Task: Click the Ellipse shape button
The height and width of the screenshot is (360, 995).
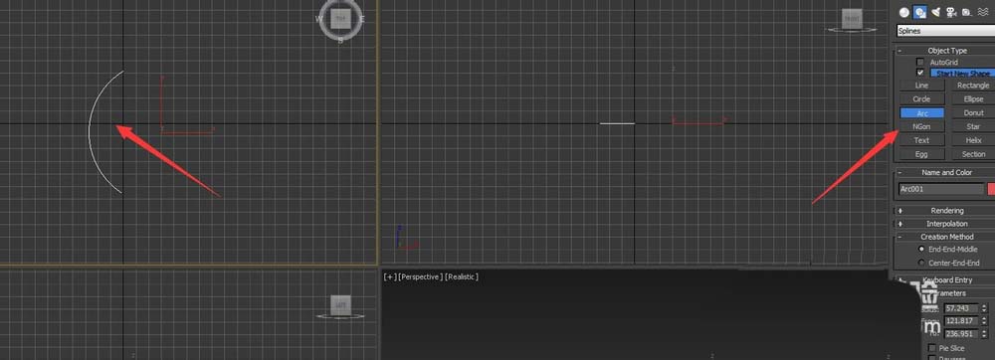Action: [x=972, y=98]
